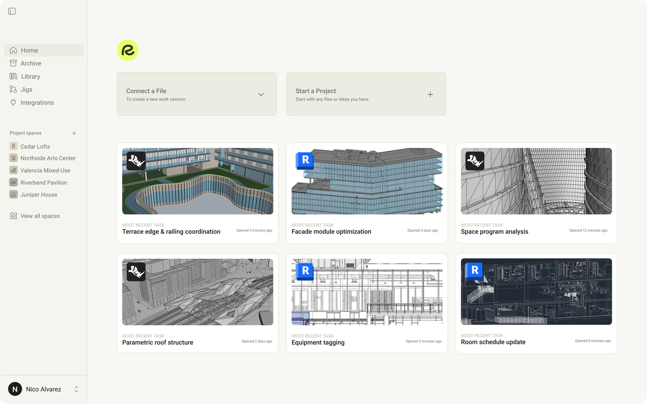Open the Home menu item
647x404 pixels.
[x=44, y=50]
